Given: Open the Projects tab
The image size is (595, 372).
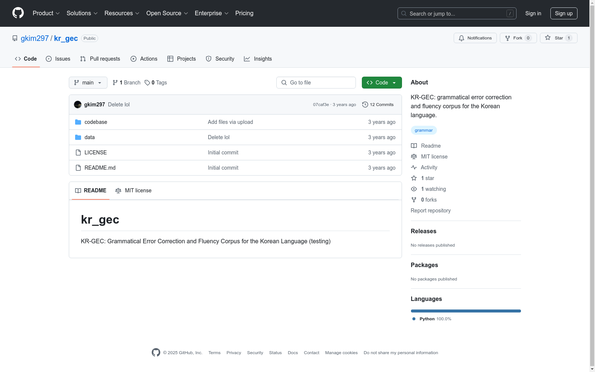Looking at the screenshot, I should (181, 59).
